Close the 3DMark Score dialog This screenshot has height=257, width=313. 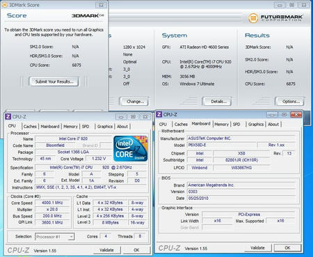[x=101, y=5]
